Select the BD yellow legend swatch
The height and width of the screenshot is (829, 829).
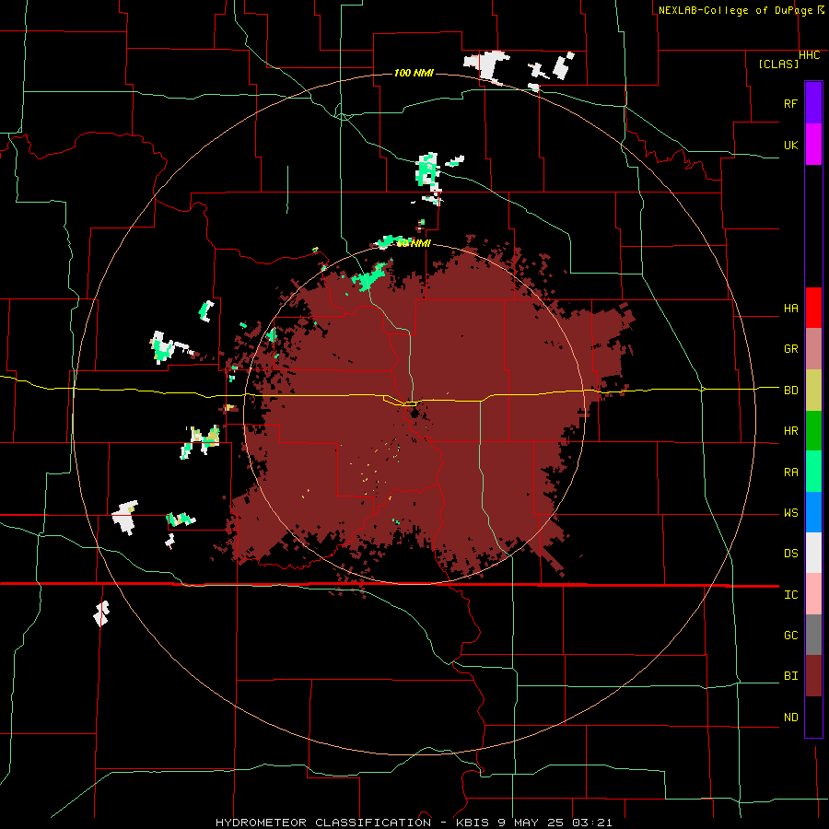click(813, 391)
